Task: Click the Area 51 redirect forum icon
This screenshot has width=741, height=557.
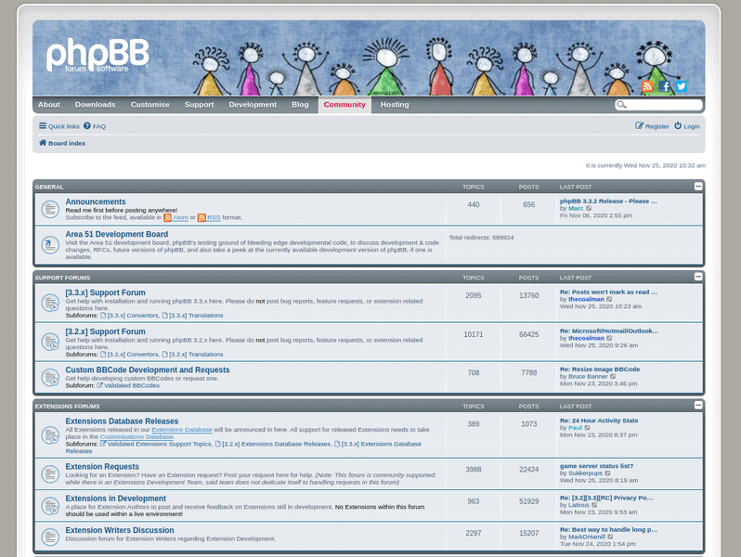Action: (50, 245)
